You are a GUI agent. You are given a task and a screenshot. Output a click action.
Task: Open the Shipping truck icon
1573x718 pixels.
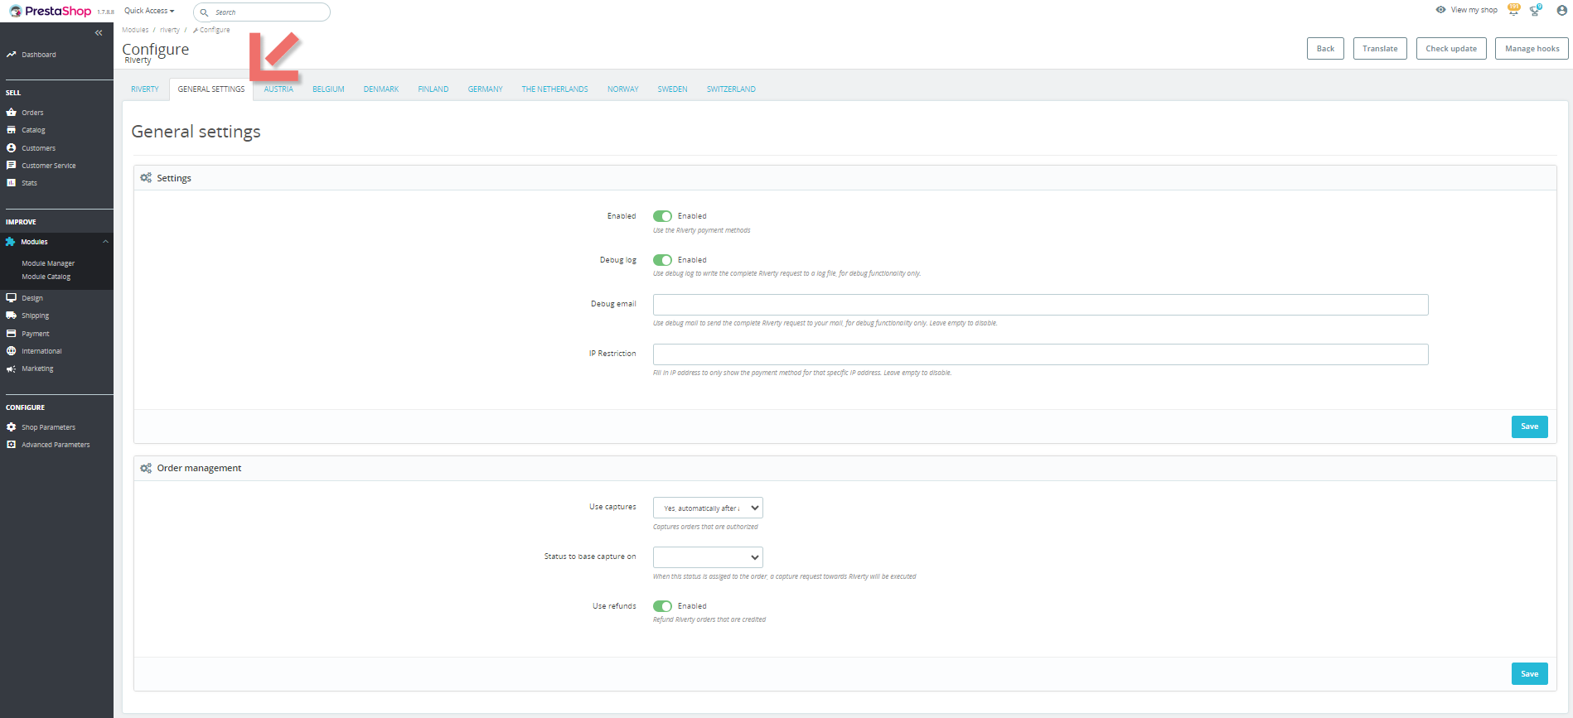pyautogui.click(x=12, y=316)
